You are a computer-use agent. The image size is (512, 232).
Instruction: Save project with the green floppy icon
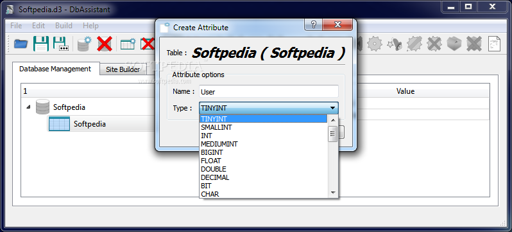41,44
